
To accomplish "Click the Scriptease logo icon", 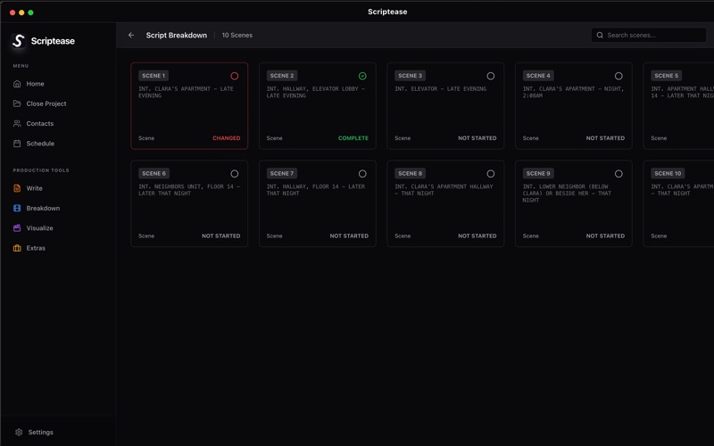I will [x=18, y=41].
